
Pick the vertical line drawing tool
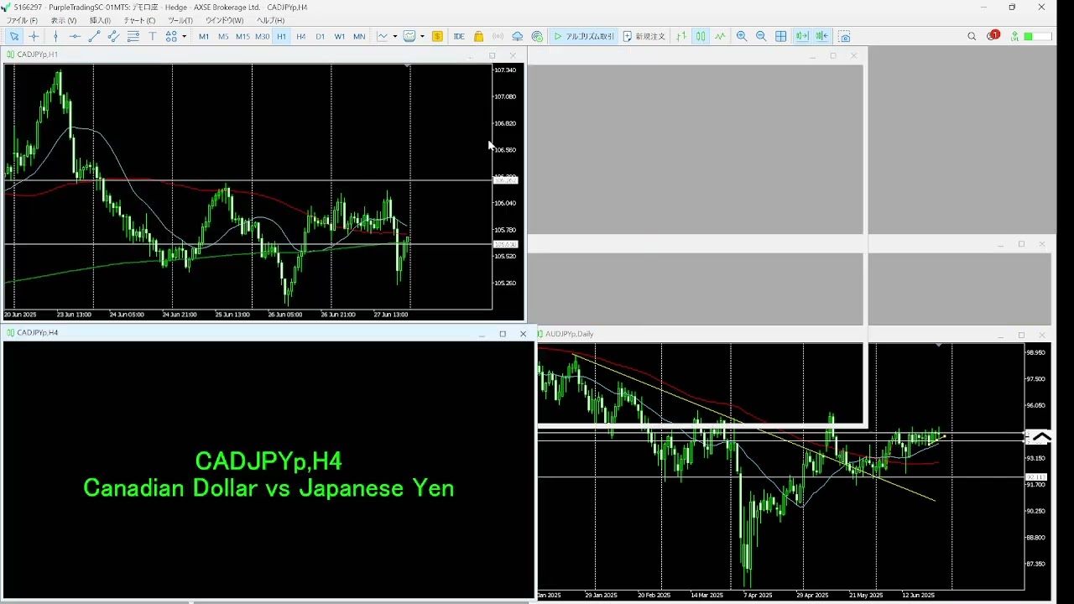(x=55, y=36)
